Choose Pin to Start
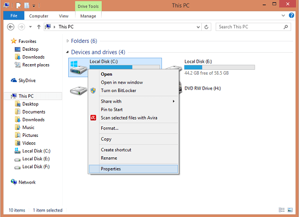 [133, 109]
